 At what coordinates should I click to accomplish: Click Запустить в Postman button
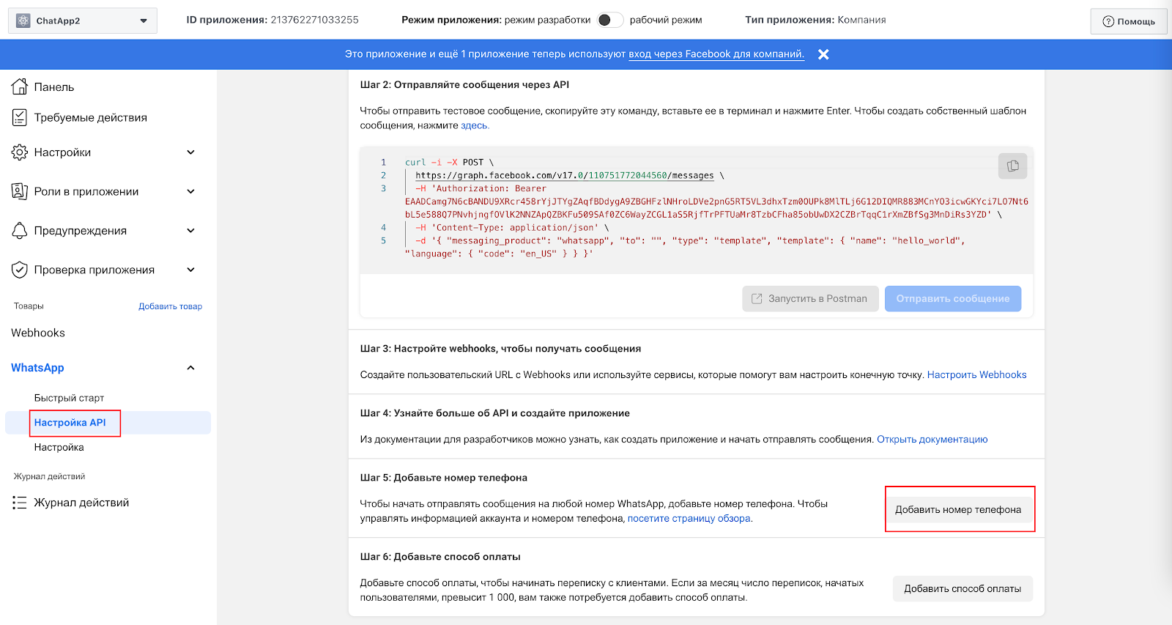pos(810,299)
